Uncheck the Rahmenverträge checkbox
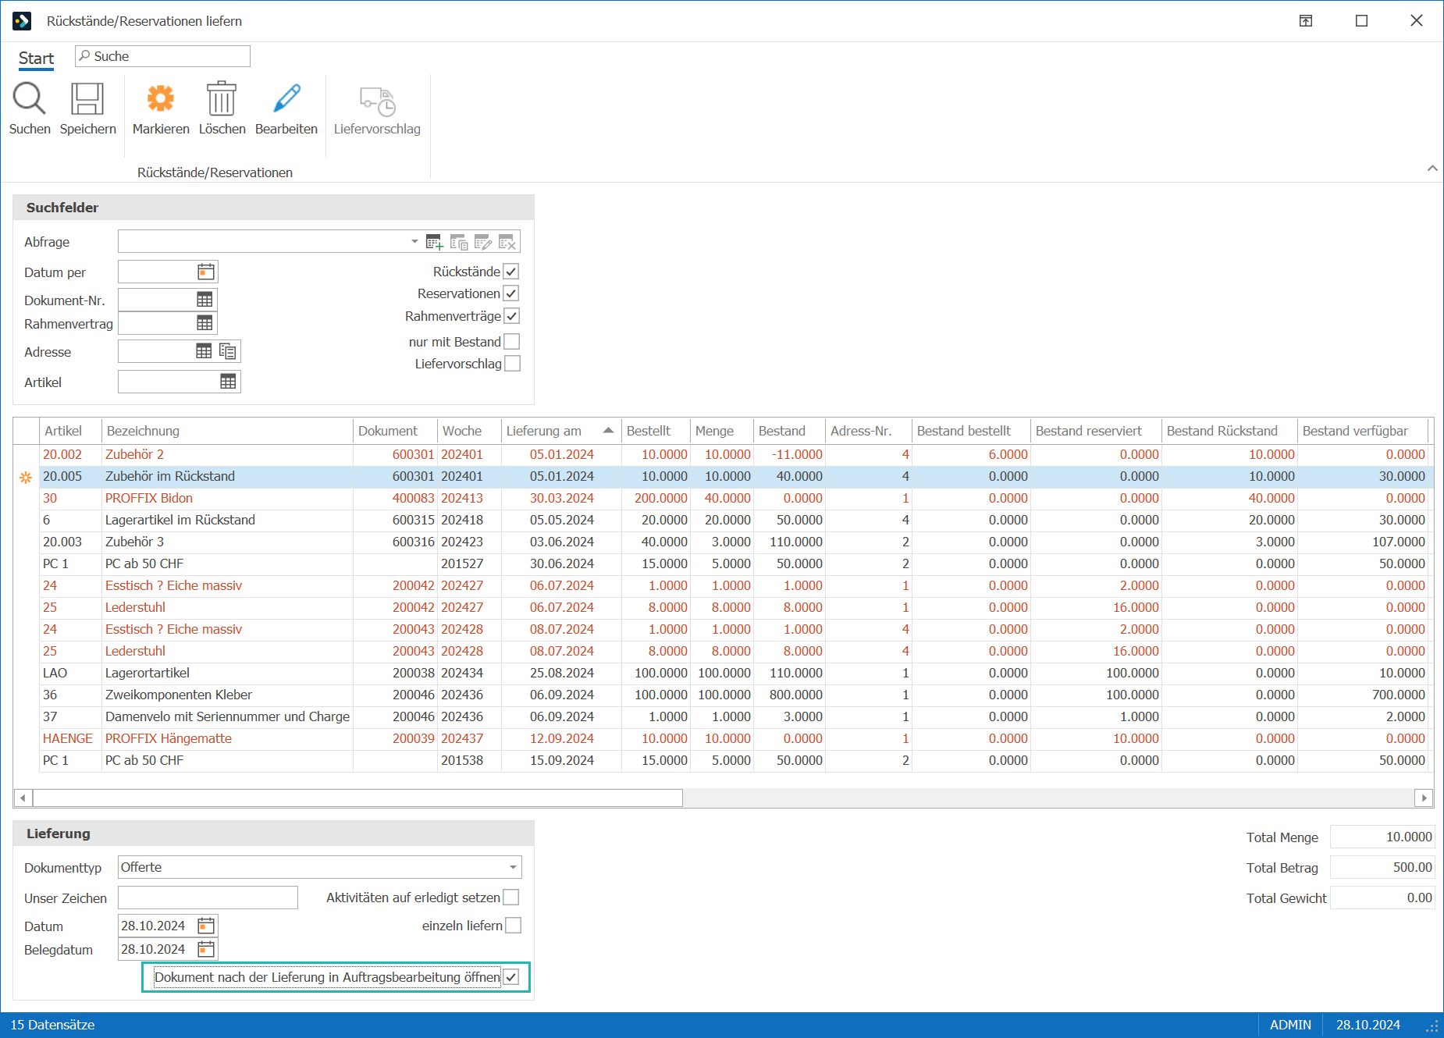 pos(511,316)
